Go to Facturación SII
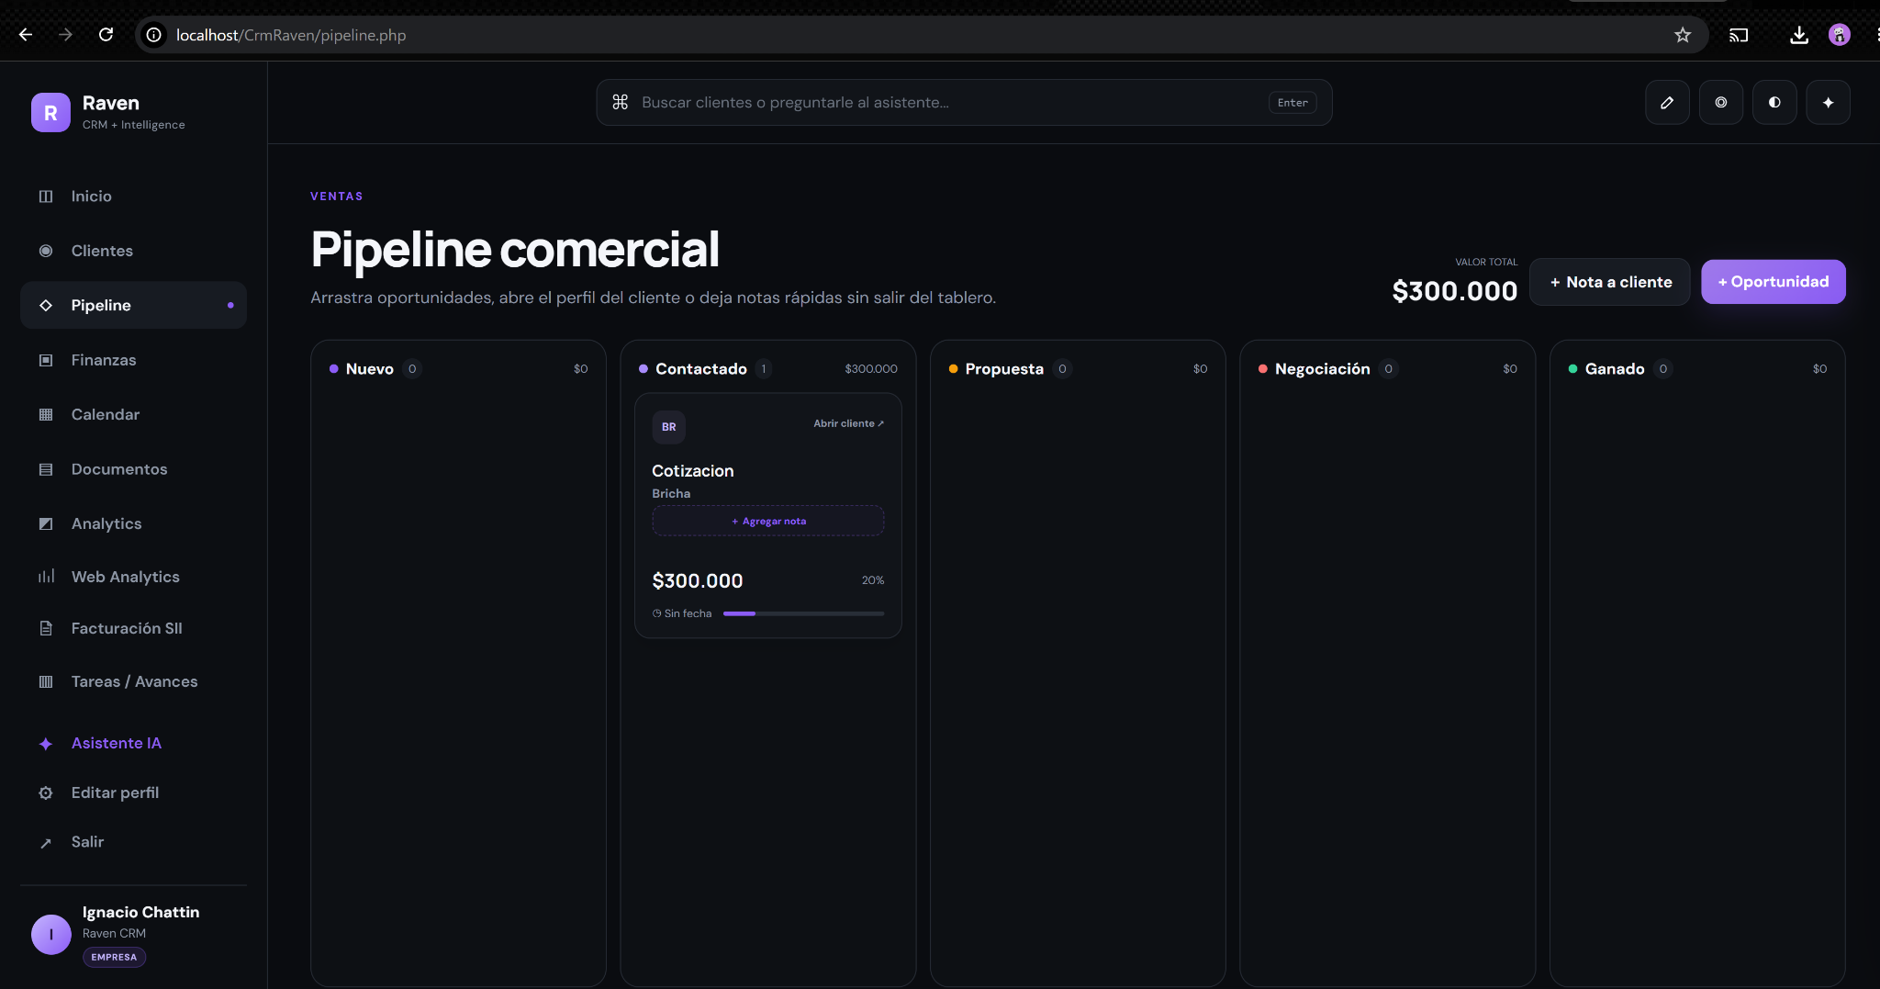1880x989 pixels. (133, 628)
